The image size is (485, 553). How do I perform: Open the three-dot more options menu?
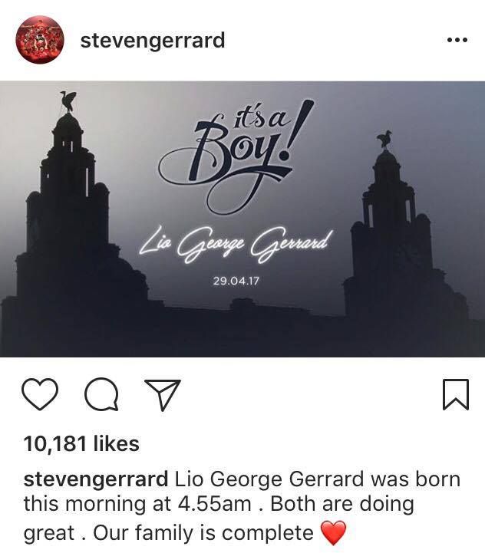pyautogui.click(x=457, y=40)
